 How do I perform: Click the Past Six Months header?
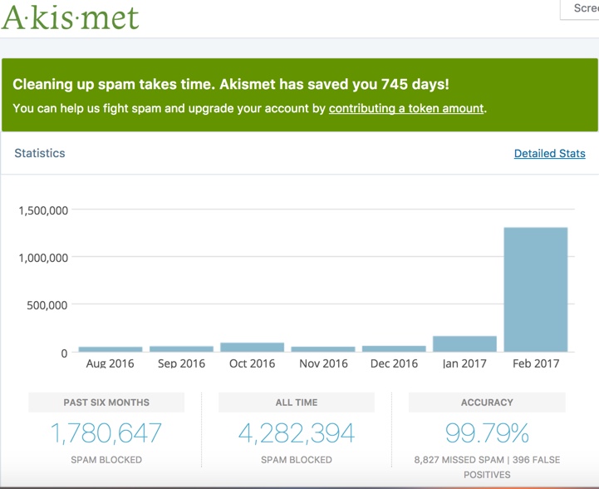[x=106, y=403]
